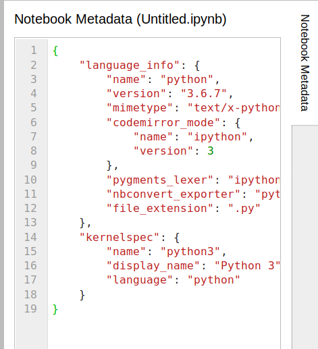The width and height of the screenshot is (318, 349).
Task: Click the "Python 3" display name value
Action: pyautogui.click(x=247, y=266)
